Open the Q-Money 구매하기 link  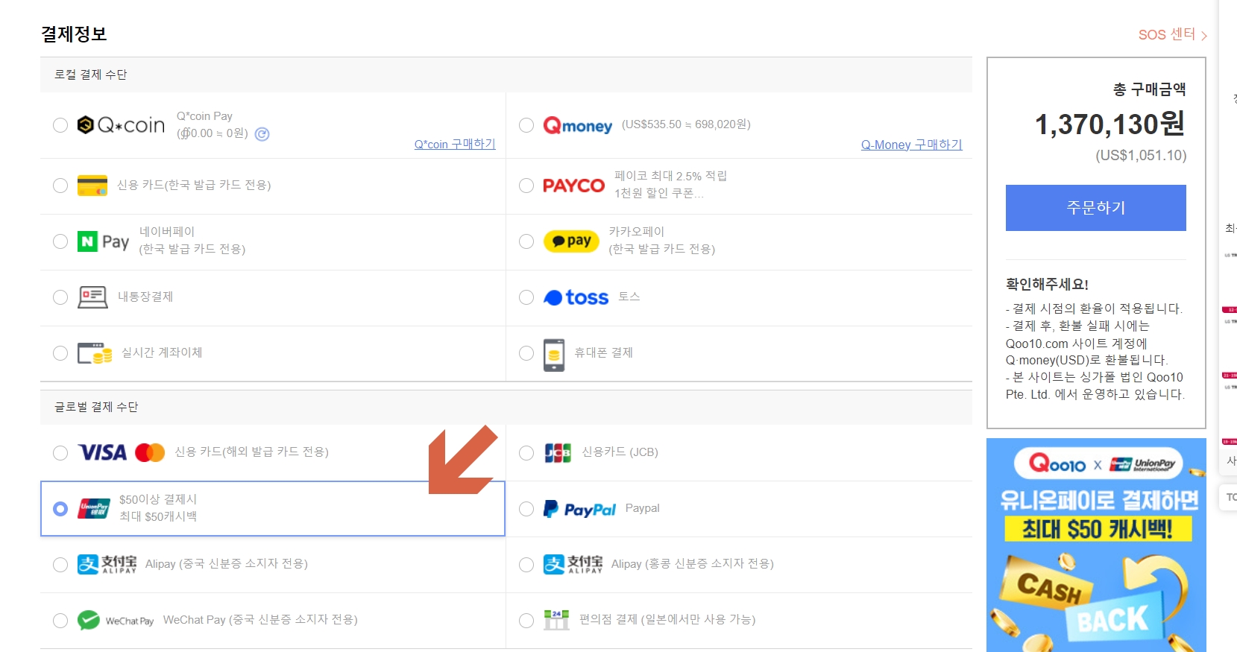[911, 145]
